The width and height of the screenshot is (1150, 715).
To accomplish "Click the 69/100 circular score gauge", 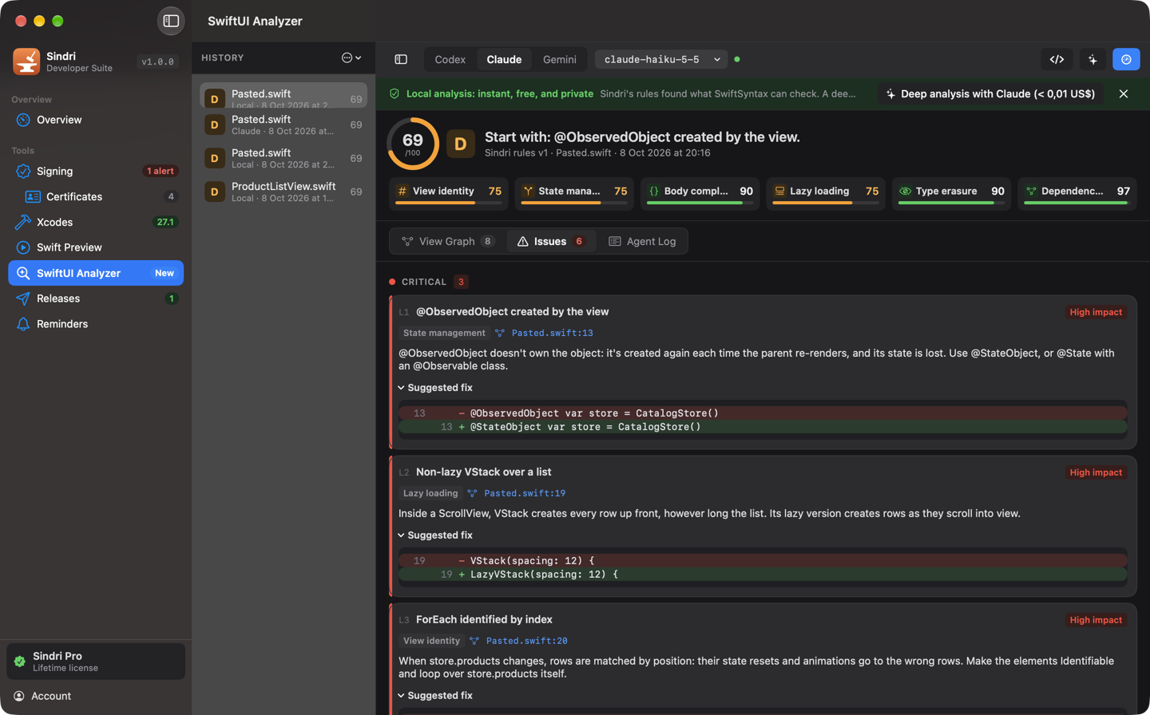I will coord(413,144).
